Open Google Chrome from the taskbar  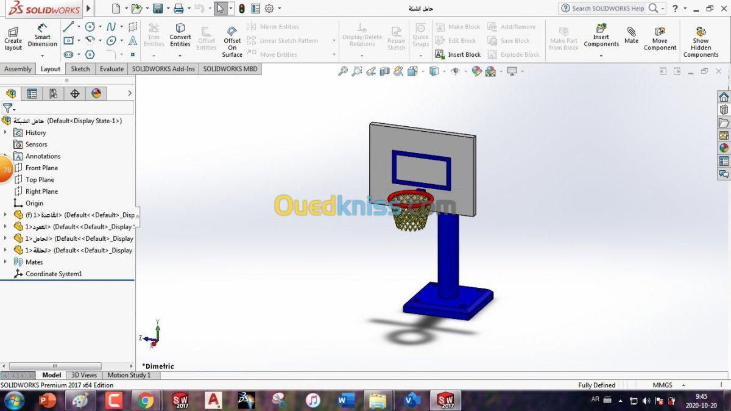pyautogui.click(x=145, y=400)
